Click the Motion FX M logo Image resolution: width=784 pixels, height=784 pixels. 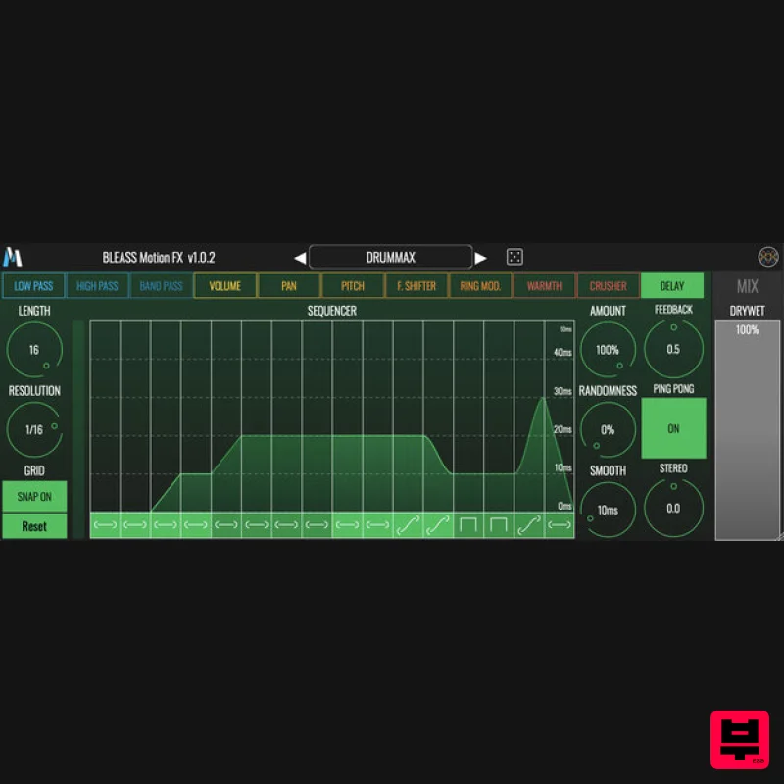13,257
